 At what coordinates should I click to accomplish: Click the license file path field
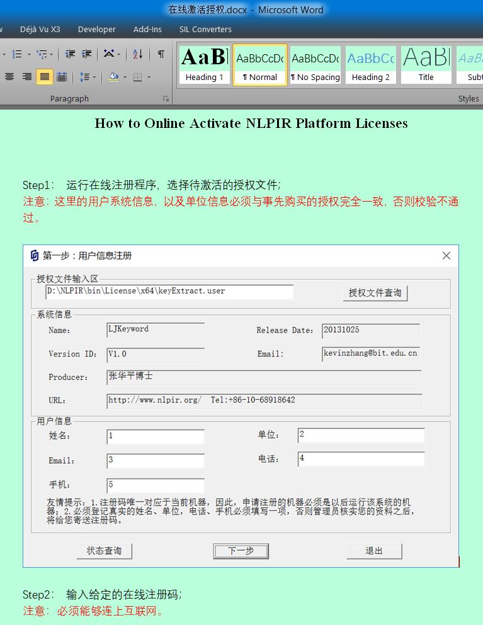coord(169,291)
